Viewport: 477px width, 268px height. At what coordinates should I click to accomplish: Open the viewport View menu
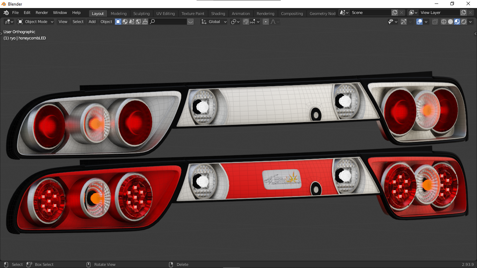(63, 22)
